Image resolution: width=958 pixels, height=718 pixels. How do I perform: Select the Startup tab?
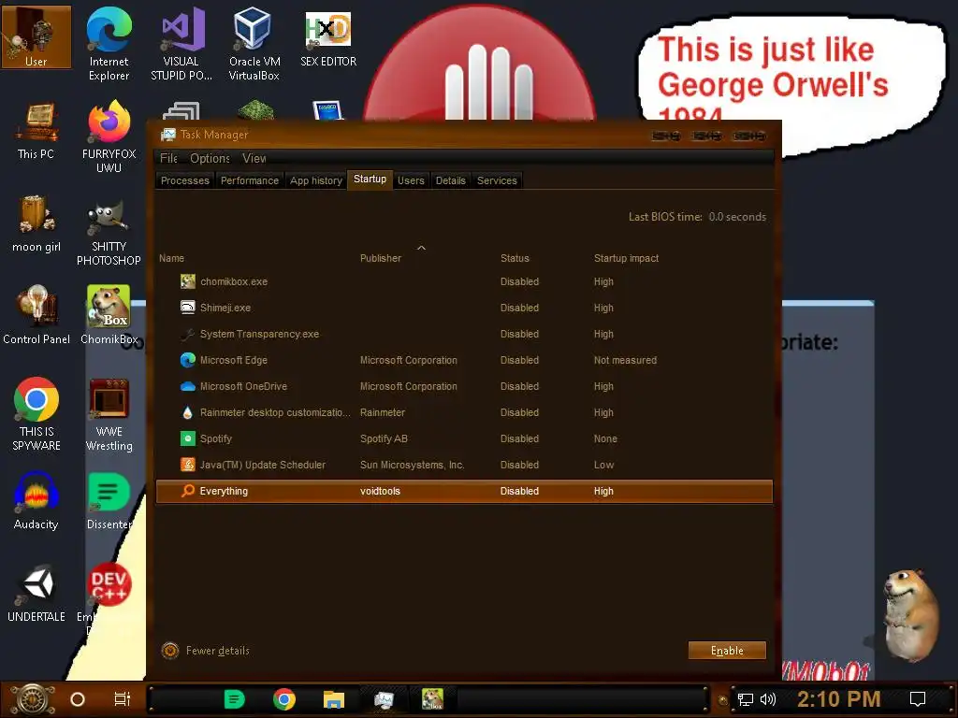point(370,179)
